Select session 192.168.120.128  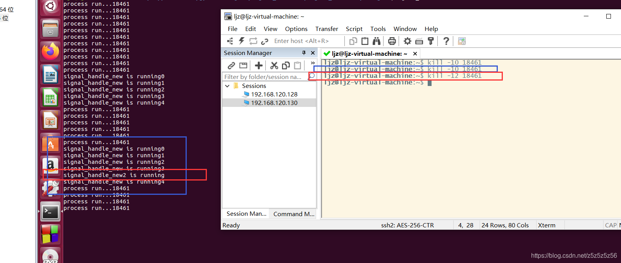pos(274,94)
